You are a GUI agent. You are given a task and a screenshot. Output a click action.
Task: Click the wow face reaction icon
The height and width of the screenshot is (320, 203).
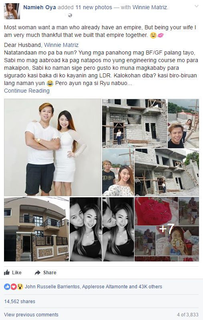pos(20,287)
